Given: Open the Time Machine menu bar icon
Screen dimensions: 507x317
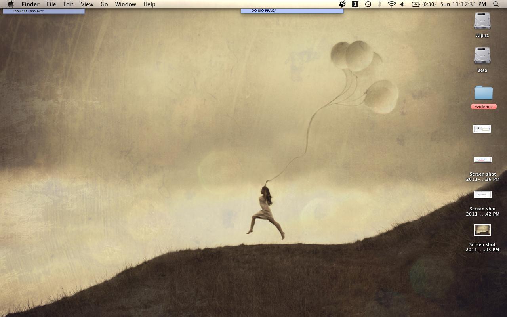Looking at the screenshot, I should tap(368, 4).
